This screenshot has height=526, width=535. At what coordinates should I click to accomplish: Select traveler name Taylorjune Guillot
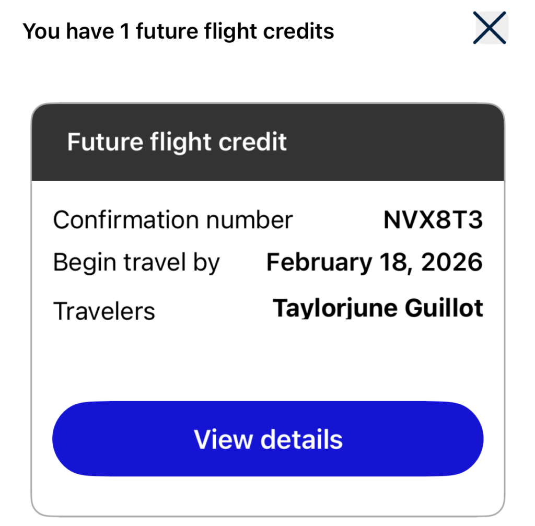(378, 308)
